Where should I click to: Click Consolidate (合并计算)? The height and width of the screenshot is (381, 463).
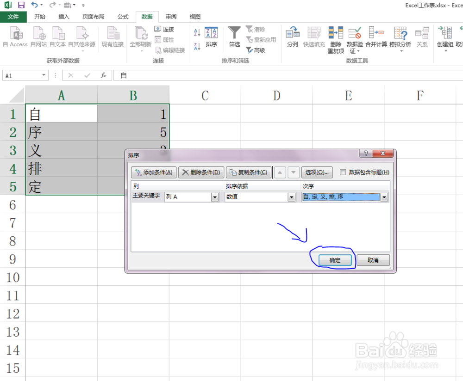click(376, 37)
